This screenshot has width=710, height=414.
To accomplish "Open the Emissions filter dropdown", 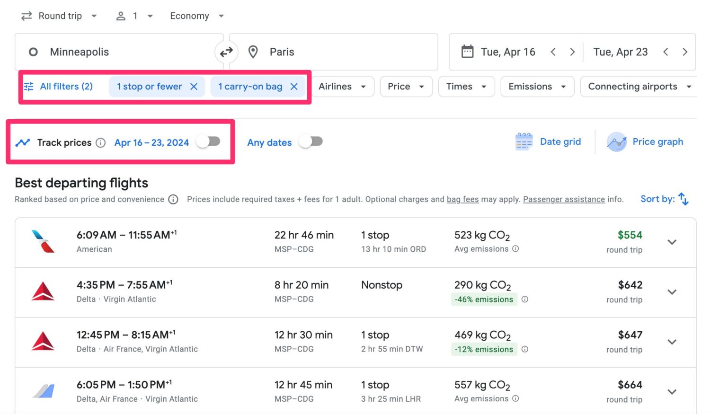I will coord(537,86).
